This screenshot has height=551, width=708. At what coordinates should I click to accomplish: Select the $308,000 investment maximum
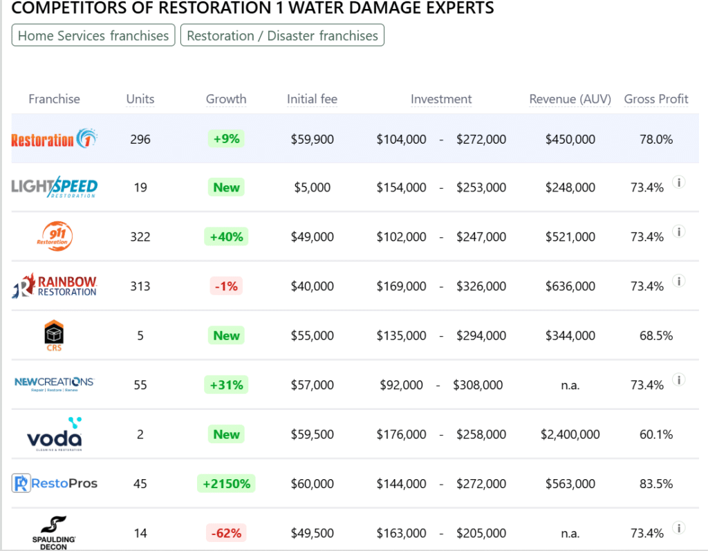478,385
